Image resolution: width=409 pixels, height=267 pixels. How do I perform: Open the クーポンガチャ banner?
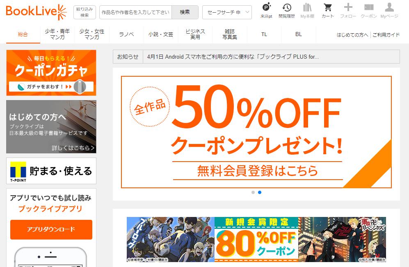51,73
